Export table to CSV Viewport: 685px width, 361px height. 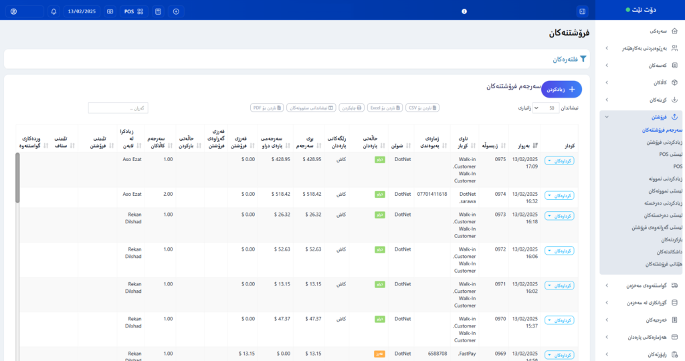(x=422, y=108)
